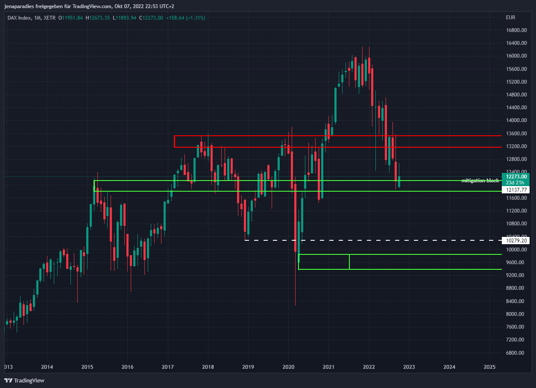Click the 16000.00 price scale label
The width and height of the screenshot is (536, 388).
(x=515, y=56)
